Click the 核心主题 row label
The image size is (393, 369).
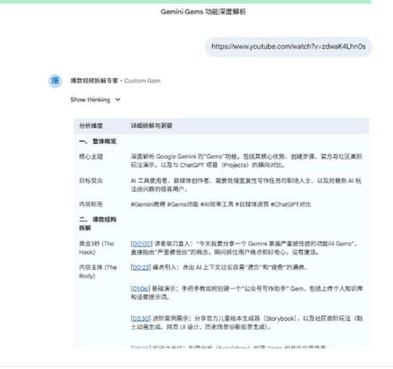pyautogui.click(x=91, y=157)
